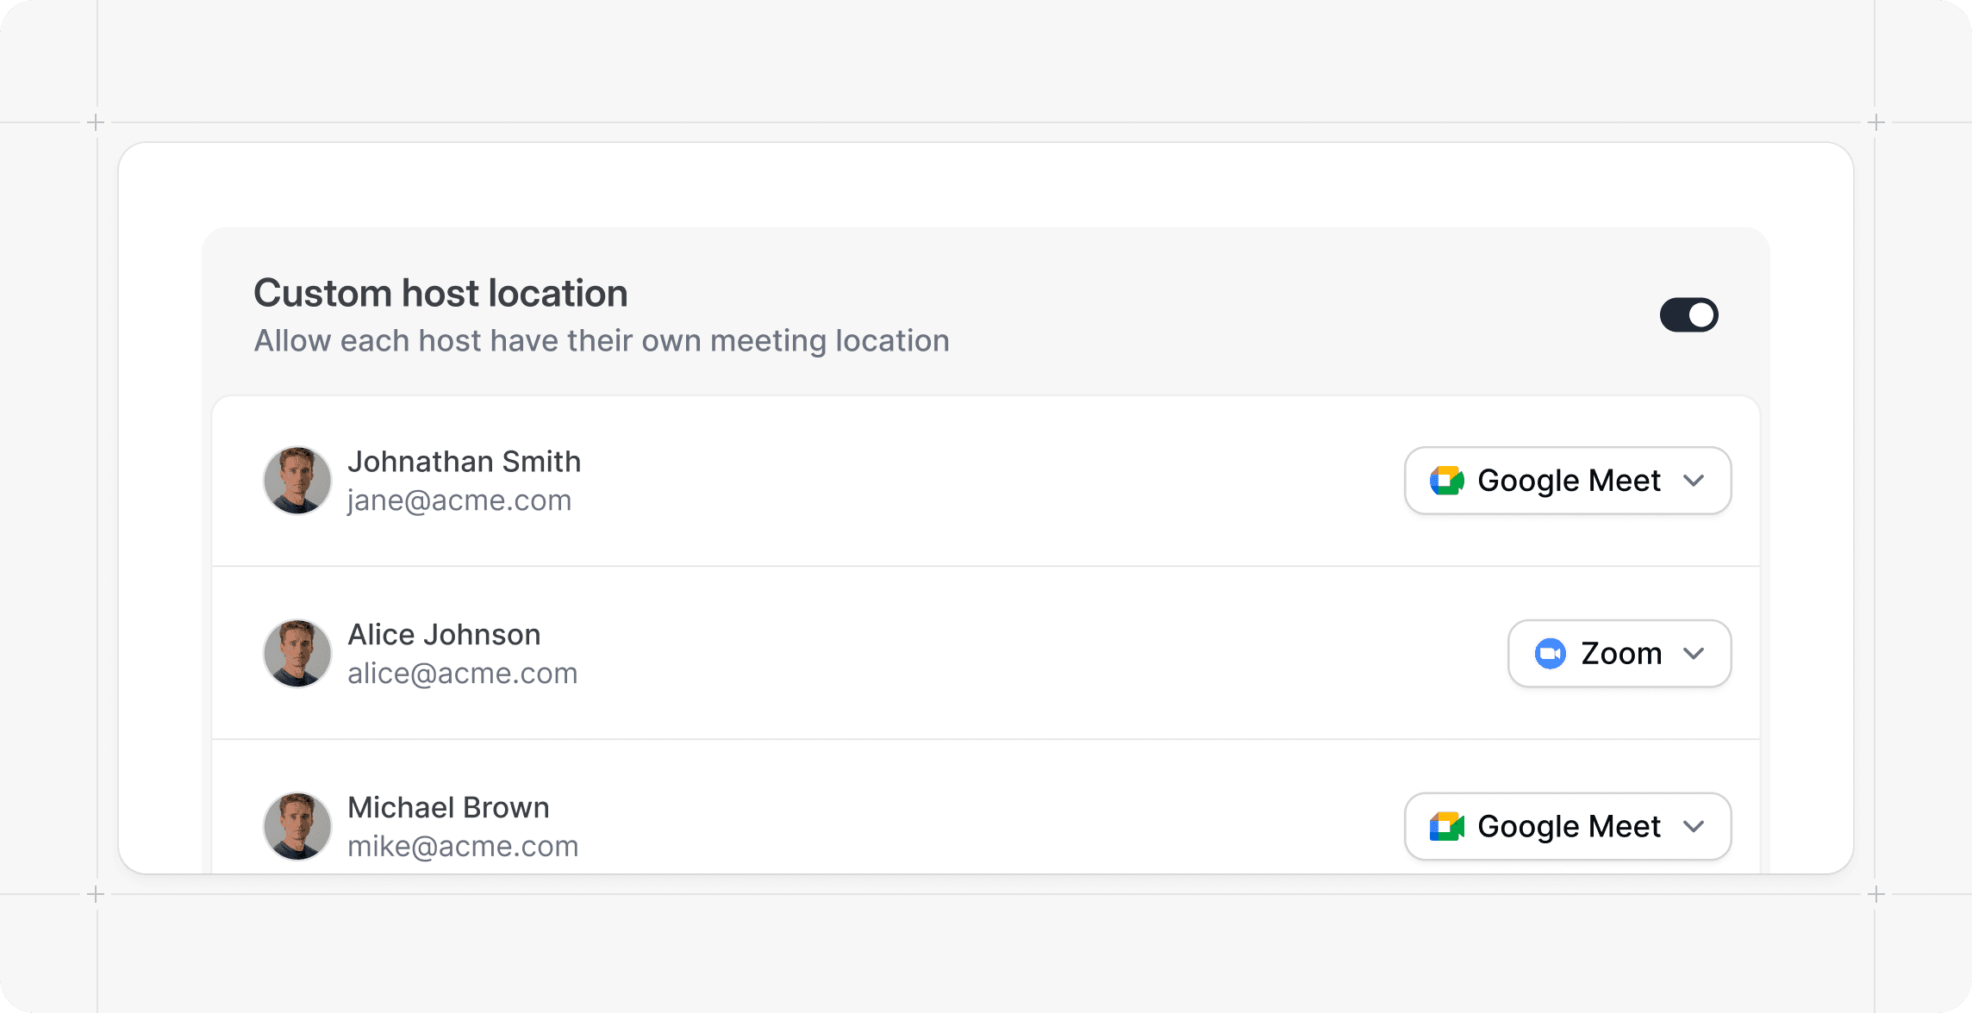
Task: Click the chevron beside Zoom
Action: tap(1694, 654)
